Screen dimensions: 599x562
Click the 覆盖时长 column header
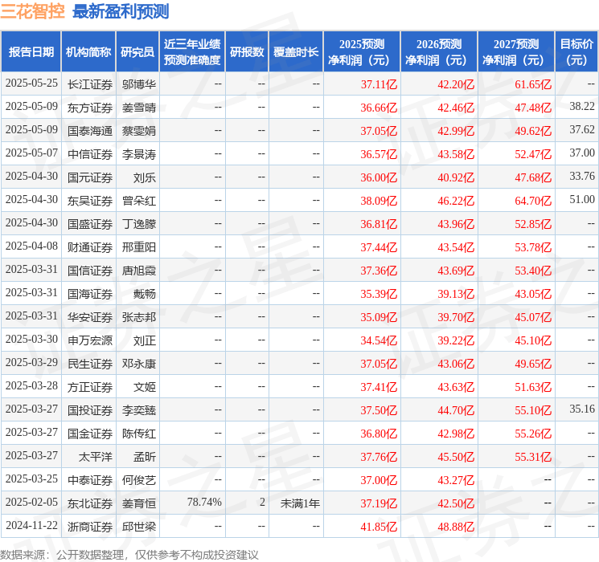tap(296, 52)
